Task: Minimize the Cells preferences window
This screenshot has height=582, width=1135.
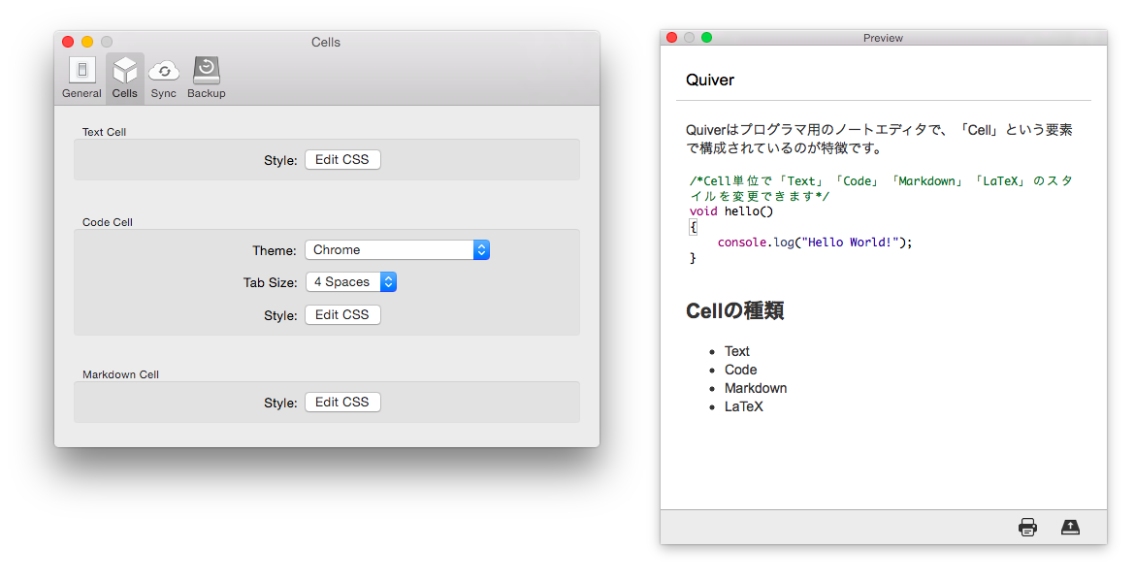Action: tap(87, 42)
